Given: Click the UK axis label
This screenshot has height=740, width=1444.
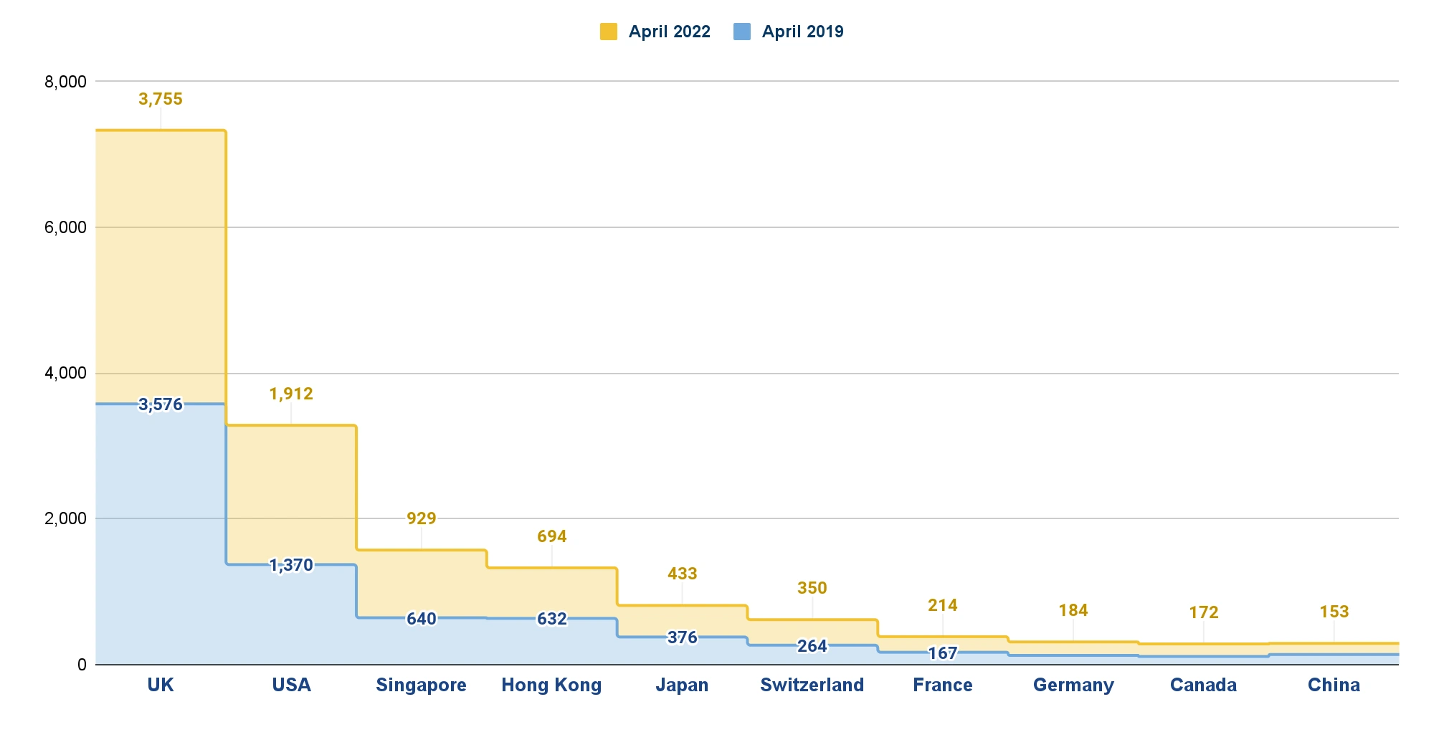Looking at the screenshot, I should [x=161, y=685].
